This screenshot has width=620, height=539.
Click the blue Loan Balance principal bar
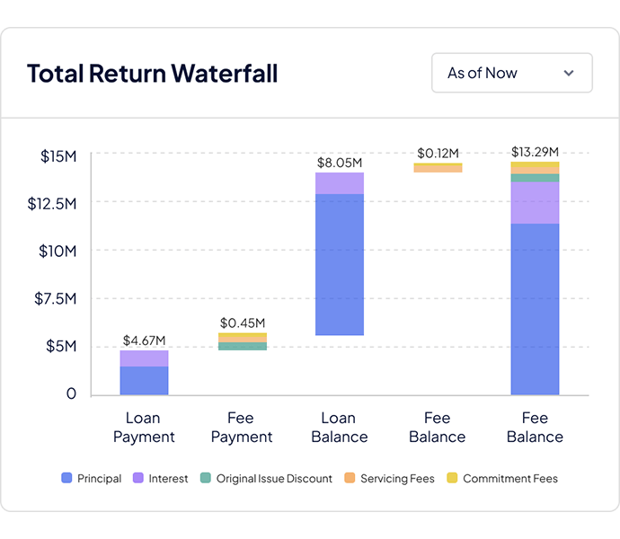click(x=340, y=265)
